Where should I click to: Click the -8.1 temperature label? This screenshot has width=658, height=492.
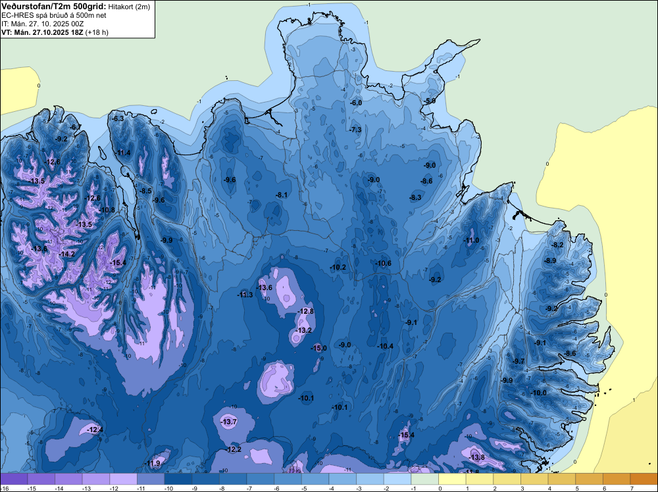(282, 195)
